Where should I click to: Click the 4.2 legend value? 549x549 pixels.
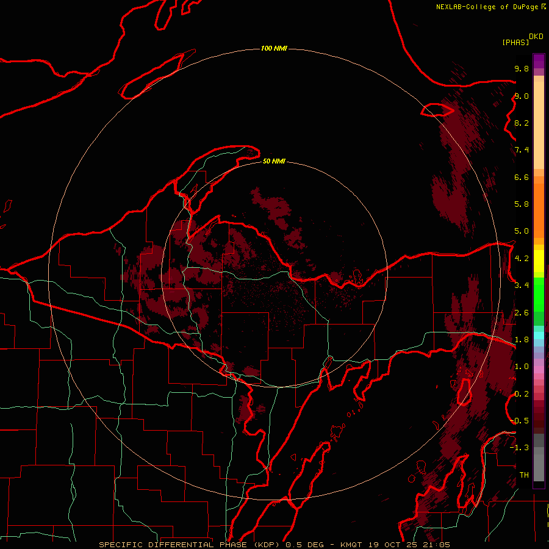click(522, 259)
